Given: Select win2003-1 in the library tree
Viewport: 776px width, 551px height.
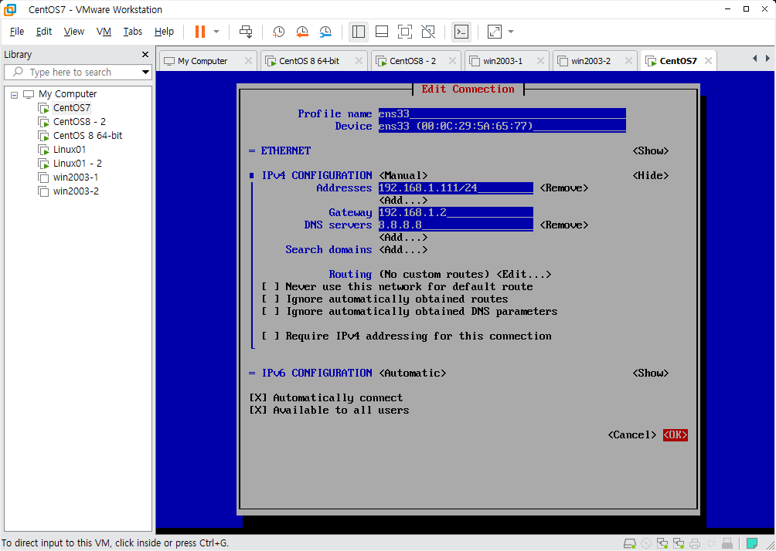Looking at the screenshot, I should [x=76, y=177].
